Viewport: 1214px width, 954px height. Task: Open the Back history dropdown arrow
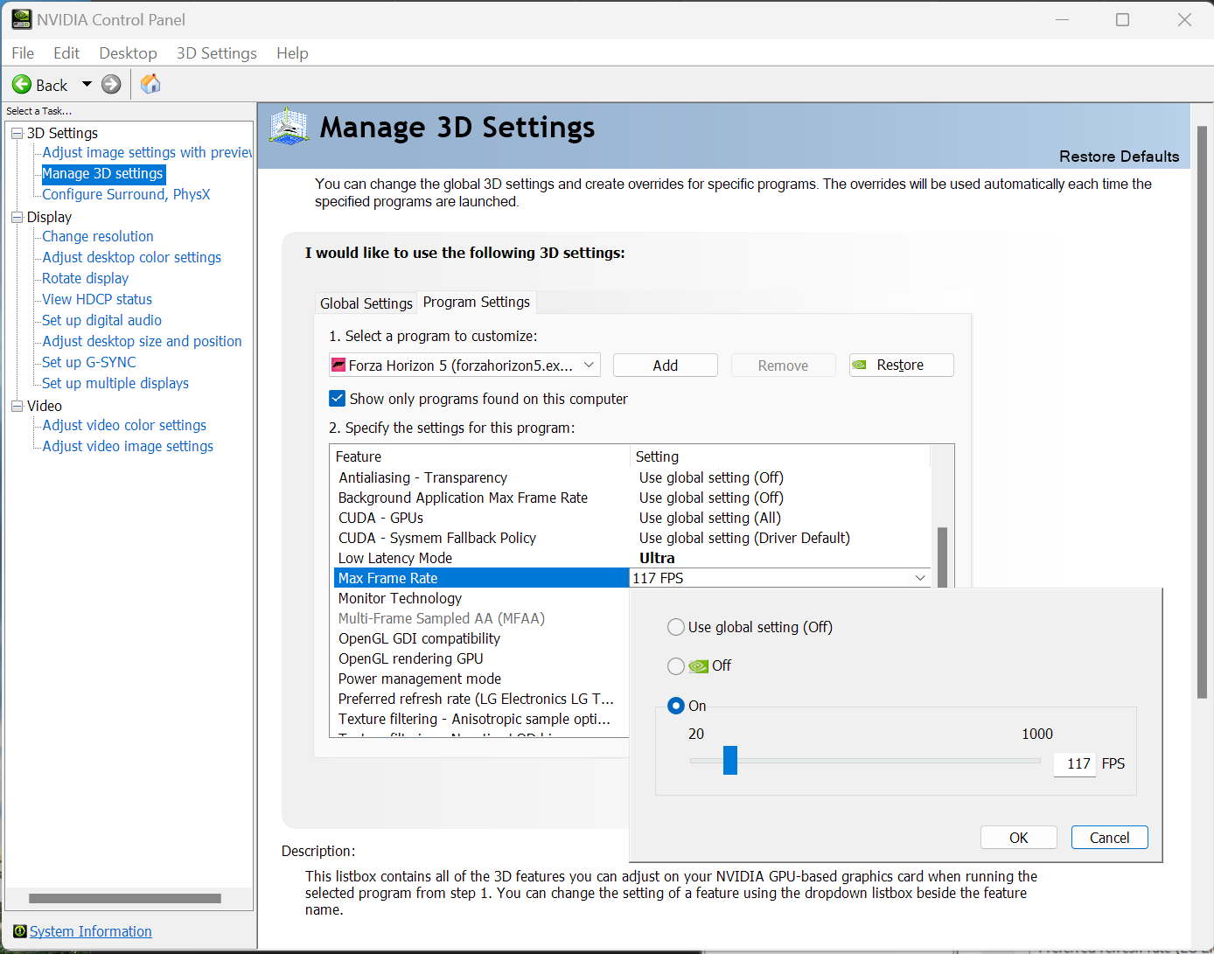pyautogui.click(x=87, y=85)
